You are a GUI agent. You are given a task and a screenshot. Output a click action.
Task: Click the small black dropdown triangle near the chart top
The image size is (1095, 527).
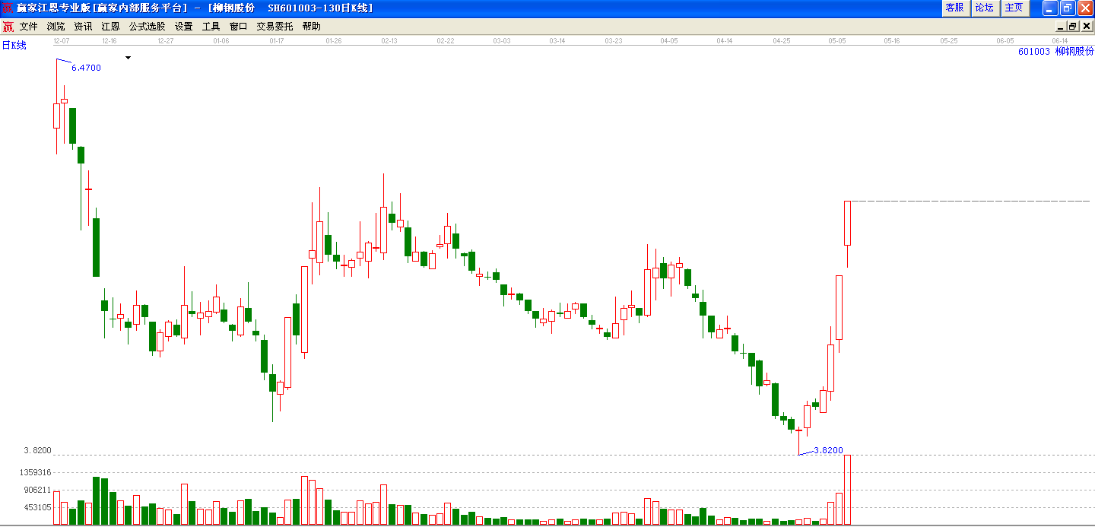tap(128, 58)
